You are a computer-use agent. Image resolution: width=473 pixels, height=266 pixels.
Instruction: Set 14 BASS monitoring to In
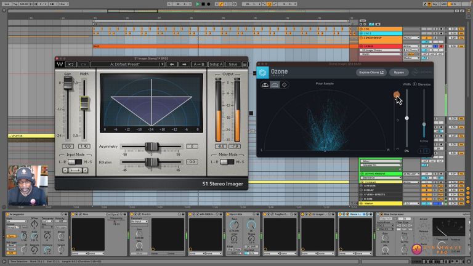(x=406, y=54)
